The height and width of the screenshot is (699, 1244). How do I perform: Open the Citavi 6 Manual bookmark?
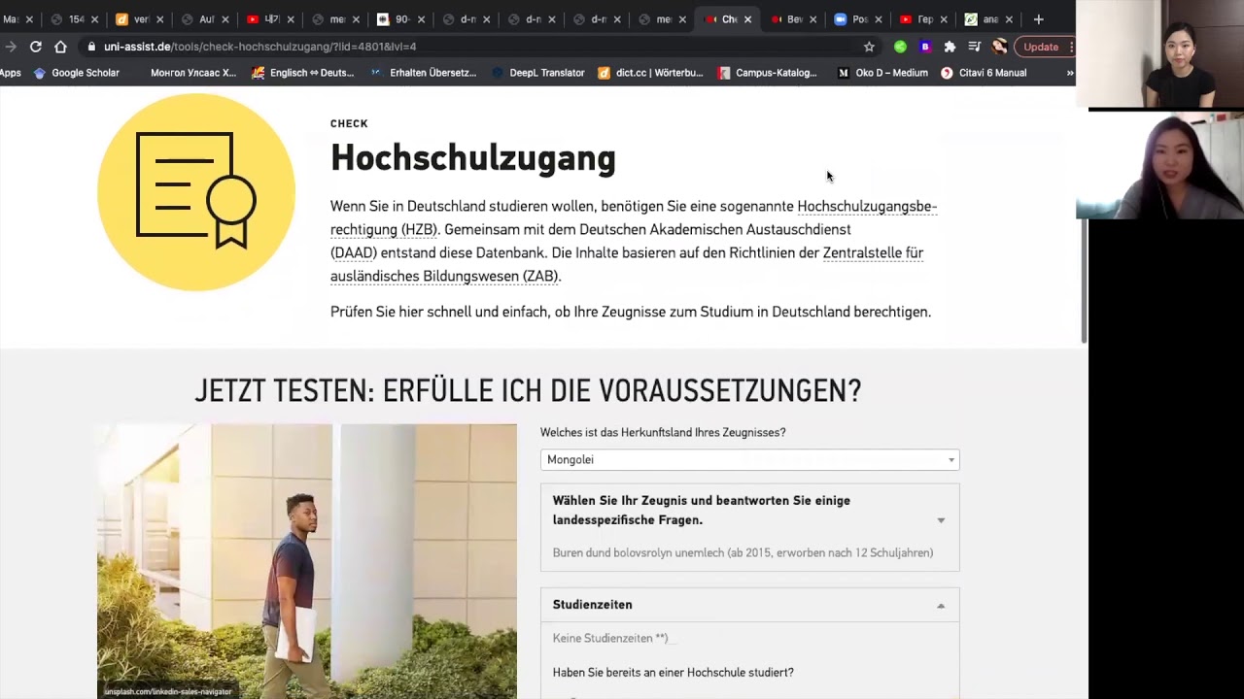point(984,73)
